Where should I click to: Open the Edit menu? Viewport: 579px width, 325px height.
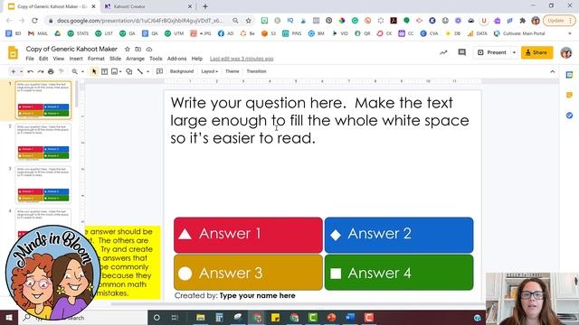tap(43, 59)
